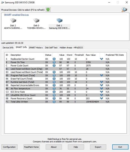This screenshot has width=130, height=152.
Task: Click the Status column header
Action: click(48, 55)
